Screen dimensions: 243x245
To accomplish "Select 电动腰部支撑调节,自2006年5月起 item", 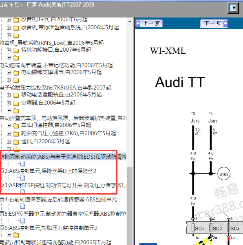I will pos(62,72).
